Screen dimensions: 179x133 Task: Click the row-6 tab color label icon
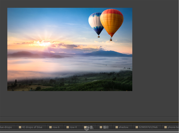pyautogui.click(x=50, y=127)
